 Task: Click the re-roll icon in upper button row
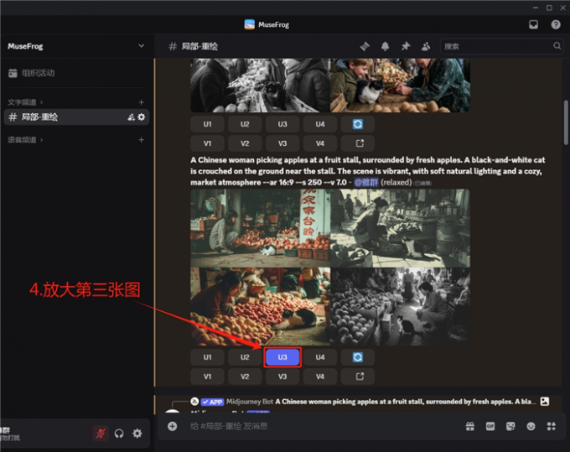coord(357,124)
